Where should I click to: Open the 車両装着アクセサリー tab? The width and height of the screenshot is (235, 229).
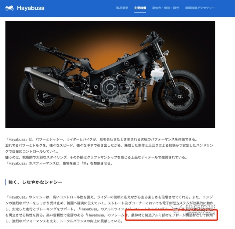pyautogui.click(x=200, y=8)
